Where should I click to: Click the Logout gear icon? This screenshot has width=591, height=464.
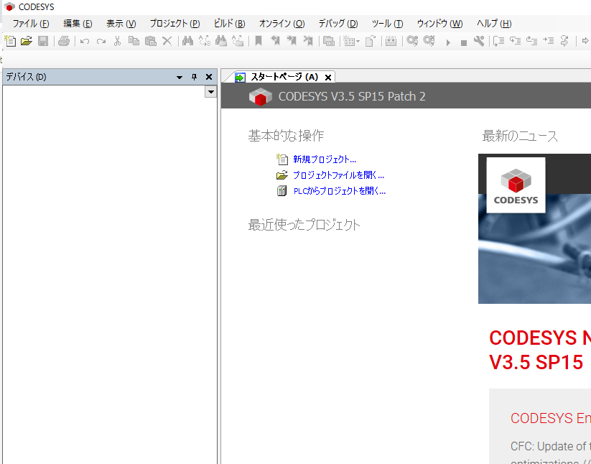[x=429, y=41]
